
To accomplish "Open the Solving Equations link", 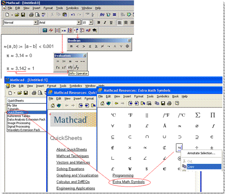I will click(x=70, y=169).
